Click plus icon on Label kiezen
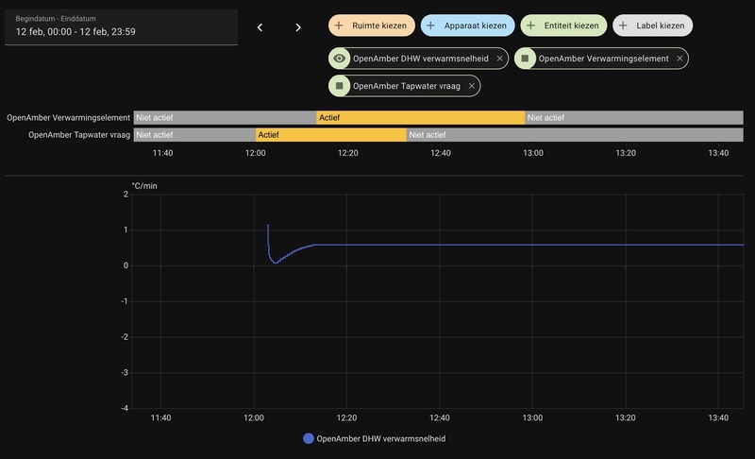The width and height of the screenshot is (755, 459). (x=623, y=25)
